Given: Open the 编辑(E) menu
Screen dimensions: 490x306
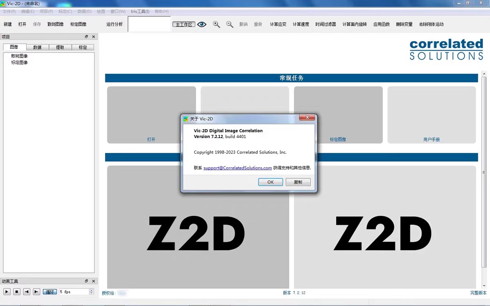Looking at the screenshot, I should [28, 11].
